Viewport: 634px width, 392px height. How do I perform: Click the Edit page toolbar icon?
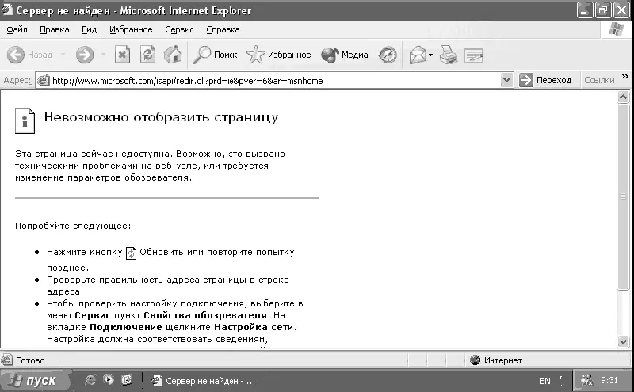click(473, 55)
